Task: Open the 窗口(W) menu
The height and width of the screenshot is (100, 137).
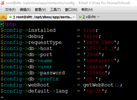Action: [x=71, y=10]
